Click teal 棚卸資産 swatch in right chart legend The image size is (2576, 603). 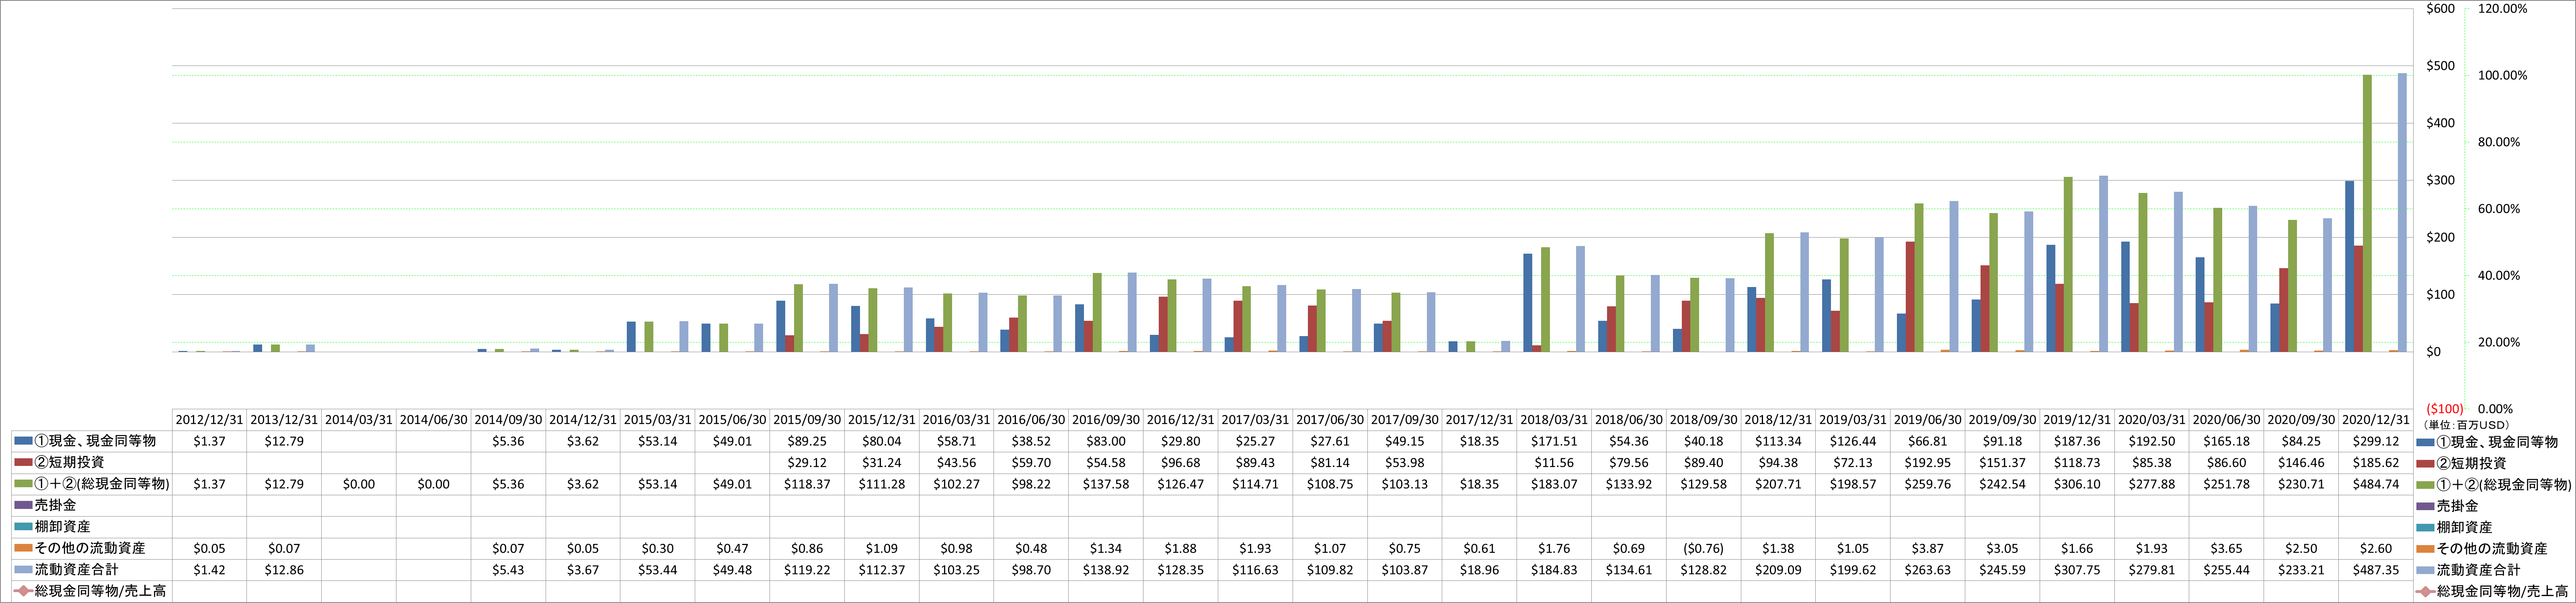[2424, 527]
